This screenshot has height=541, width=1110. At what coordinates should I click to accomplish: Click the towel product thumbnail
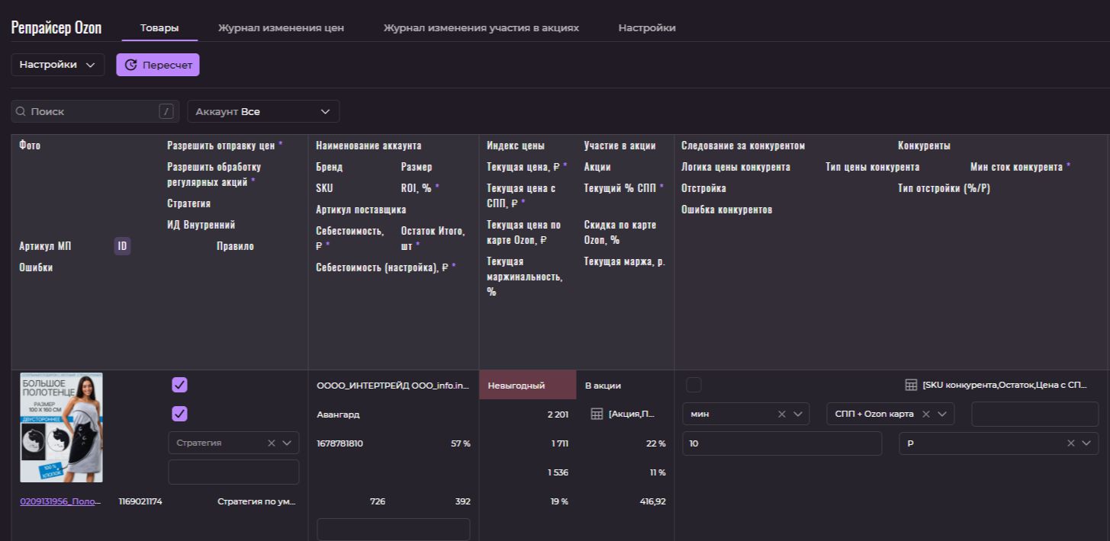coord(61,427)
